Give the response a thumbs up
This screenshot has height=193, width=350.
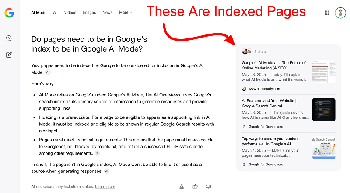click(195, 186)
